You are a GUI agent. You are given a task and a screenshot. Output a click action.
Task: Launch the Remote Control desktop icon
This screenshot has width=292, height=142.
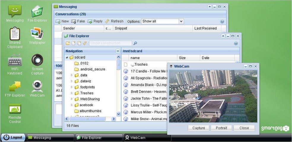point(15,114)
